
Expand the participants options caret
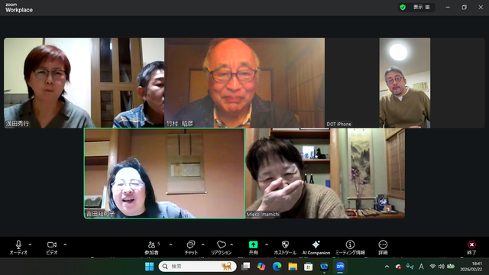click(170, 244)
